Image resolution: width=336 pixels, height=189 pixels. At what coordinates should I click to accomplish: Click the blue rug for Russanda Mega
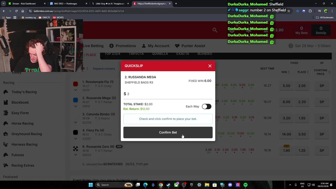(x=76, y=100)
